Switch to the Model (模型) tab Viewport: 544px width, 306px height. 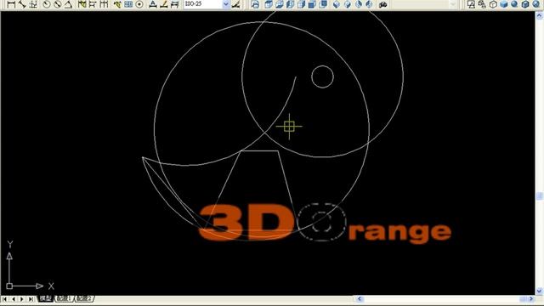point(45,298)
